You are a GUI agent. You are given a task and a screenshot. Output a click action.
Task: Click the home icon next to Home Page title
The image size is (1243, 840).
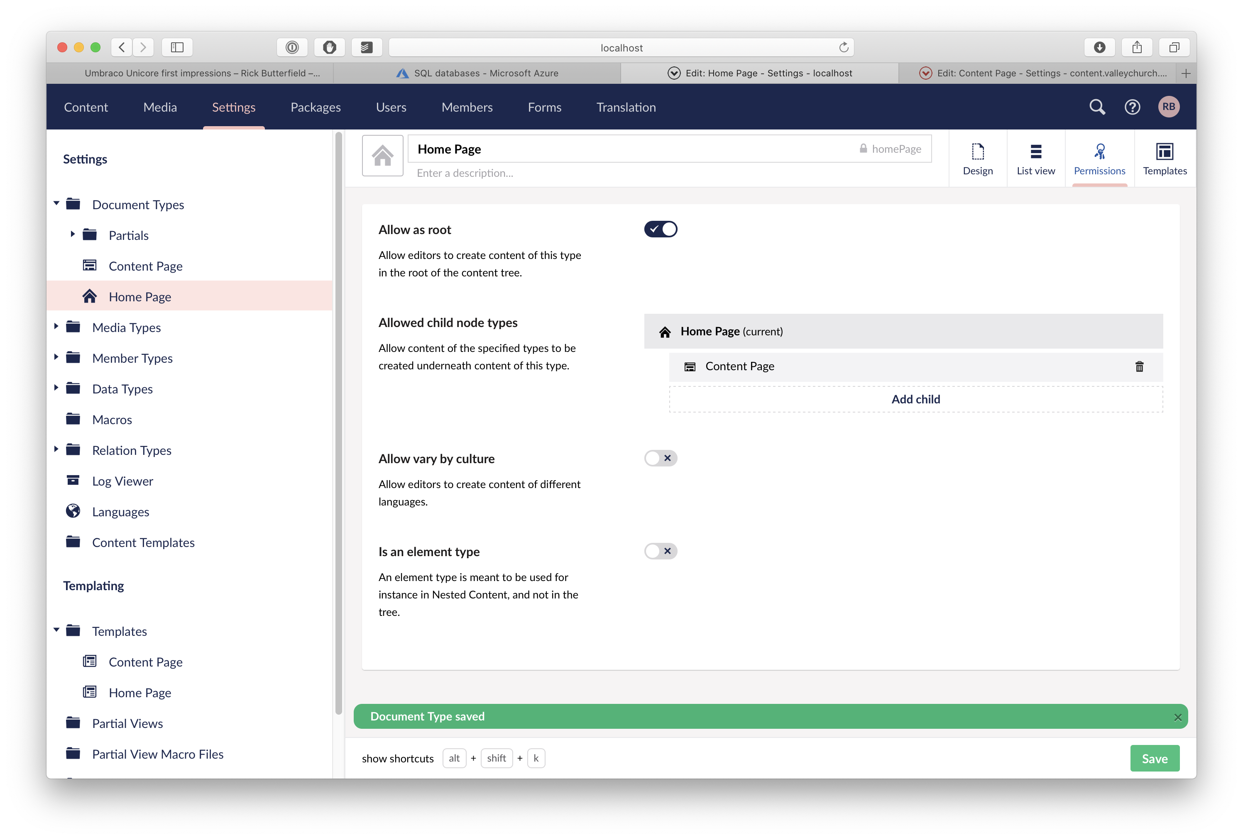pos(382,156)
